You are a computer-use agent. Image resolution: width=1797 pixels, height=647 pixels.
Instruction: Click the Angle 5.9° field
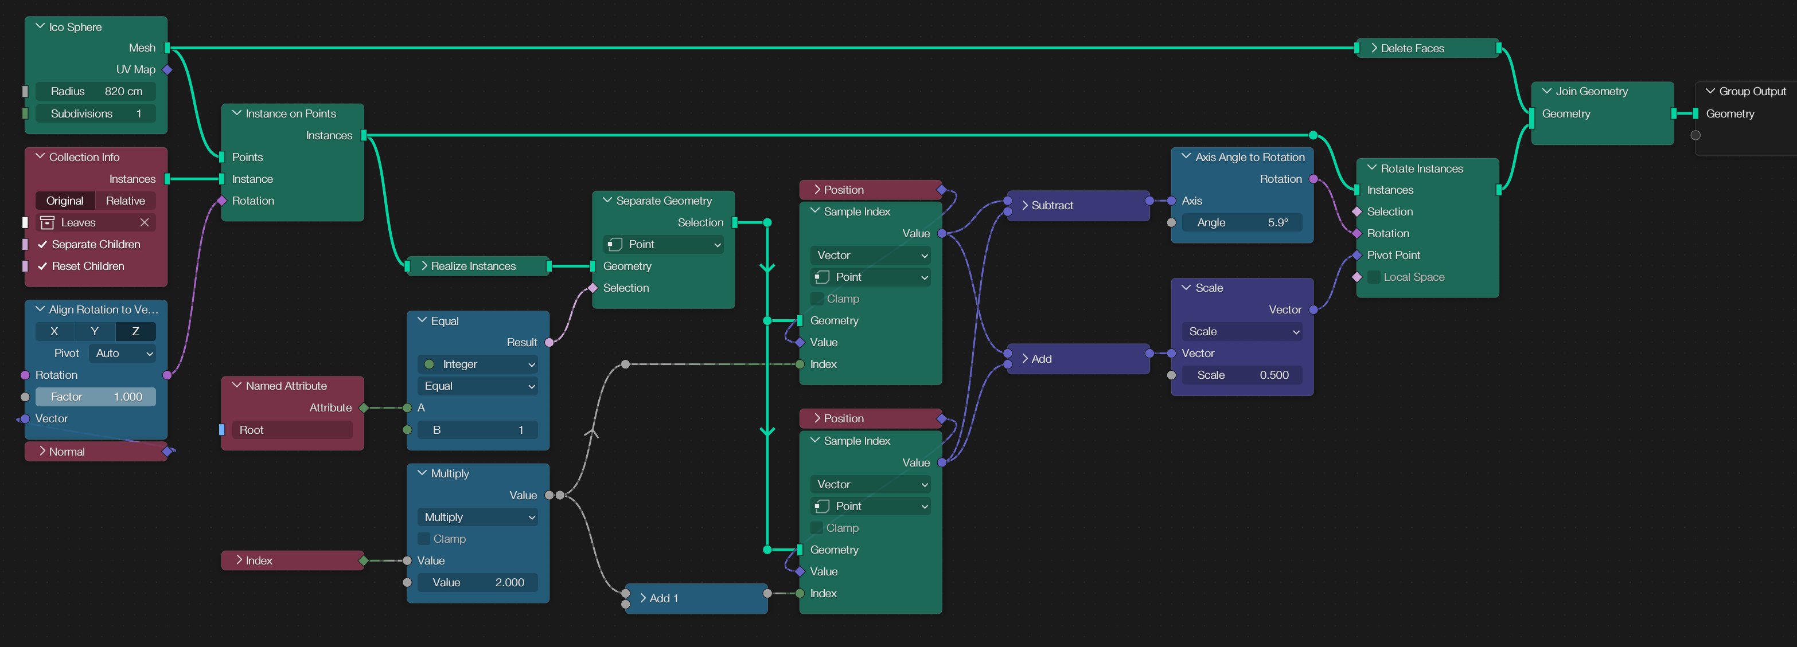pos(1242,222)
